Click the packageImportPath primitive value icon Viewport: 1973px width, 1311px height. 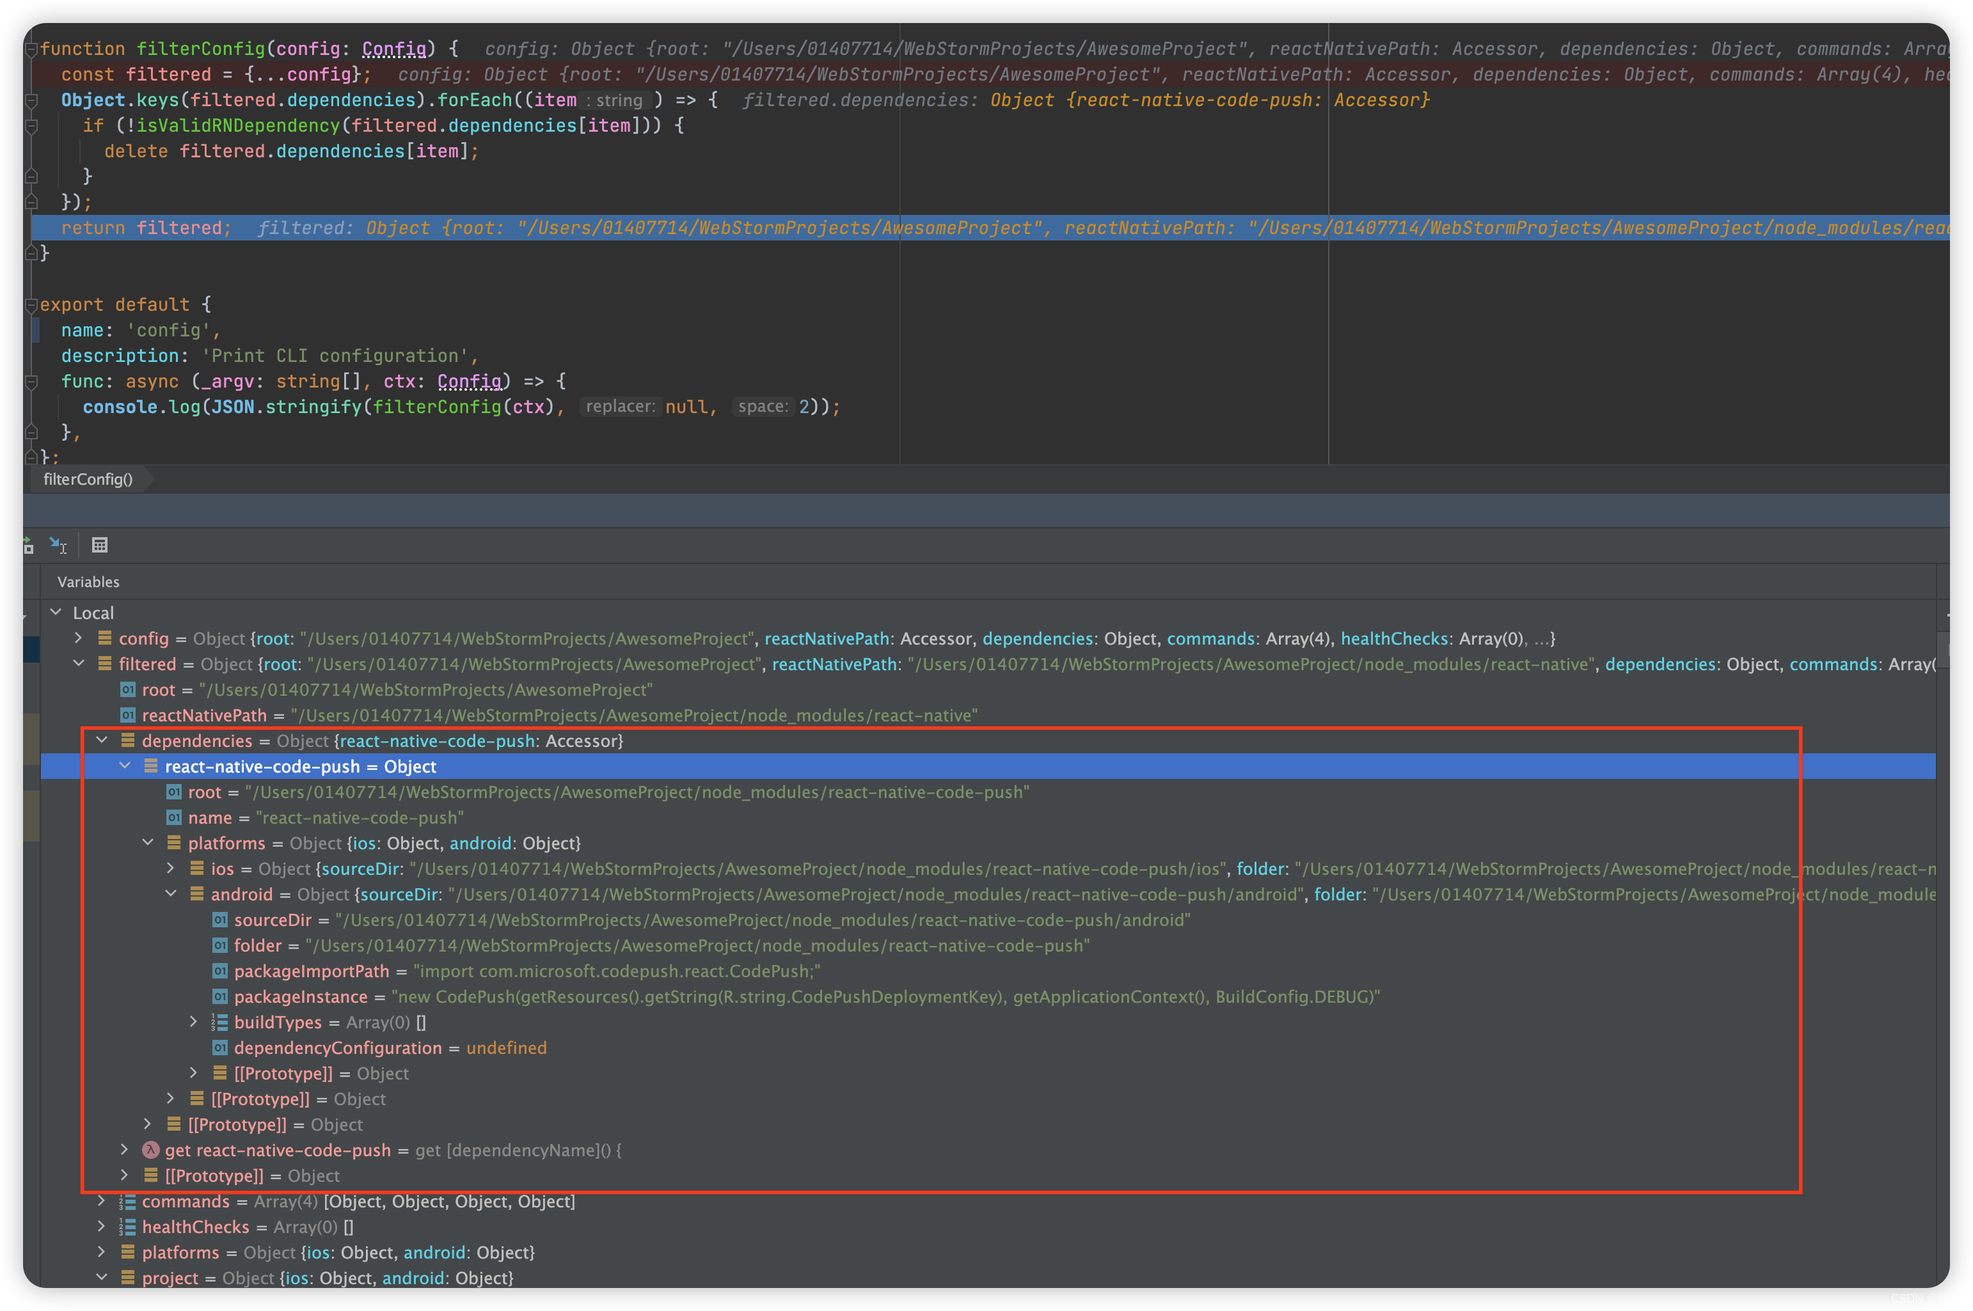coord(220,971)
